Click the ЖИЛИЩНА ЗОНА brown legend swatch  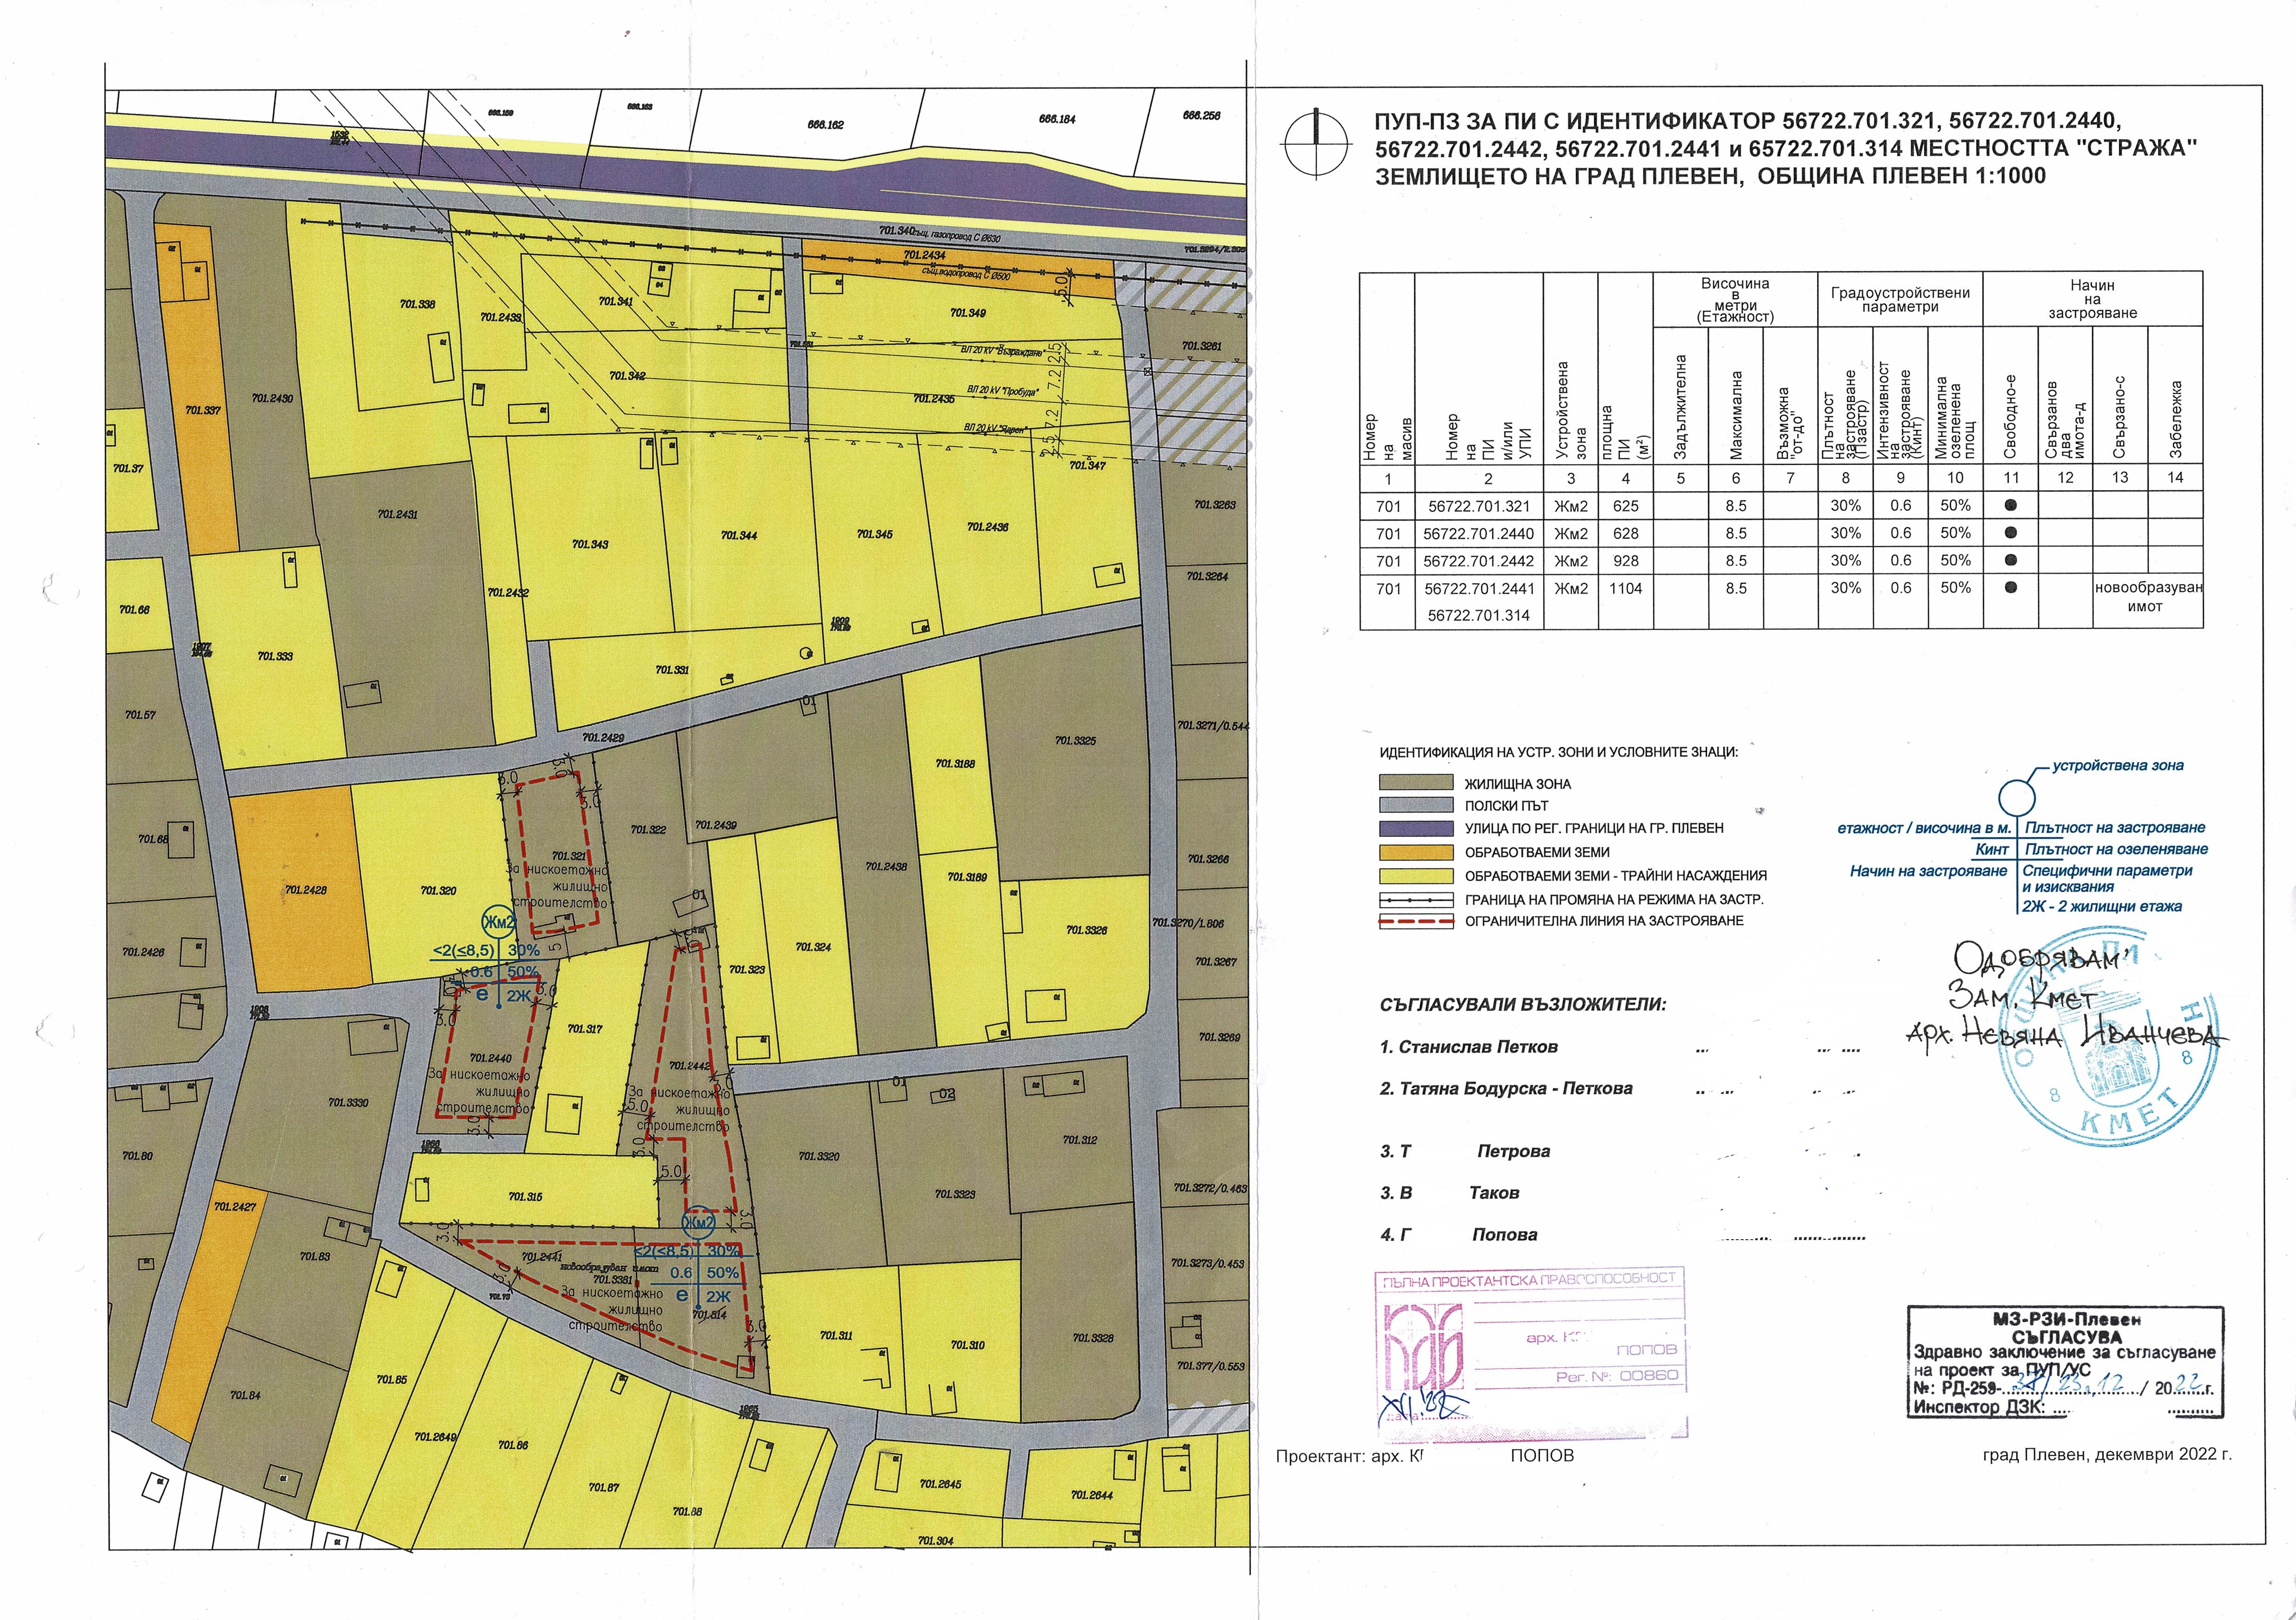click(x=1415, y=783)
